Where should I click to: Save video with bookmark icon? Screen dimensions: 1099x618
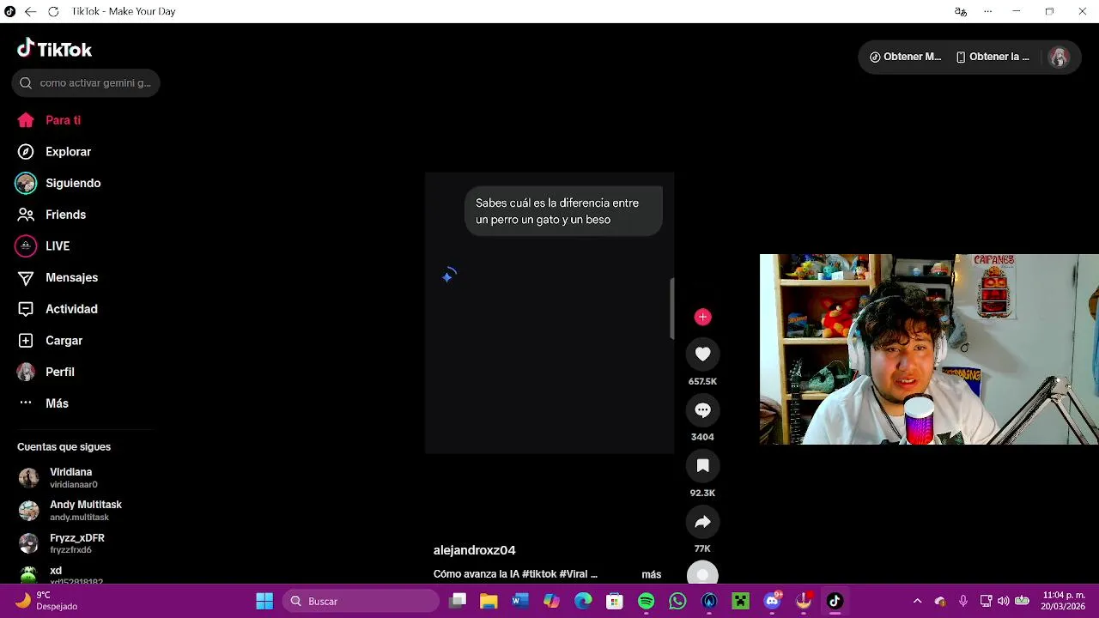click(x=702, y=466)
